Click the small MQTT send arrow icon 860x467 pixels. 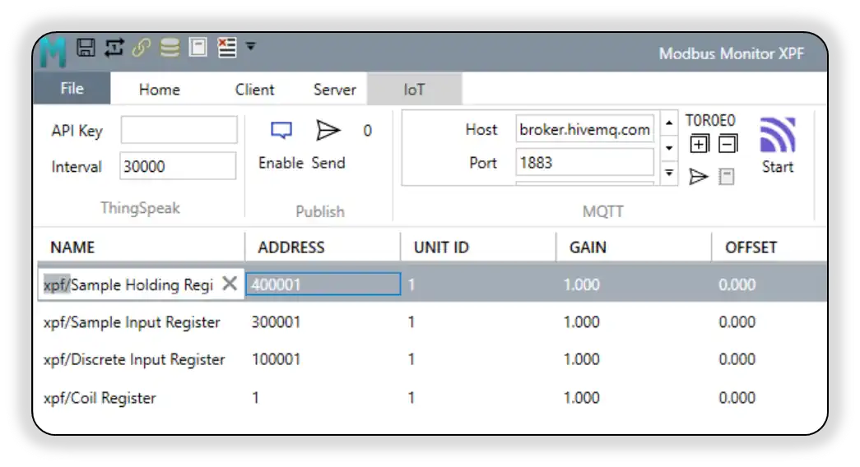pos(698,177)
